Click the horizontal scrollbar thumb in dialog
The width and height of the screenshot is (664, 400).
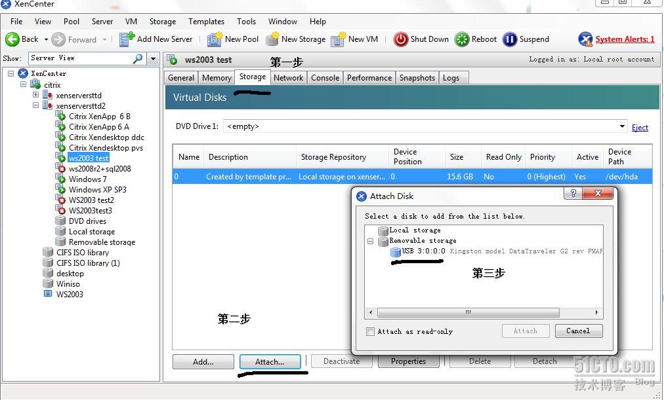coord(468,312)
